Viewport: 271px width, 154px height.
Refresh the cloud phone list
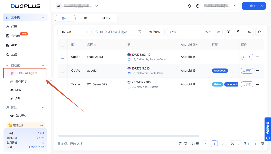(x=260, y=32)
